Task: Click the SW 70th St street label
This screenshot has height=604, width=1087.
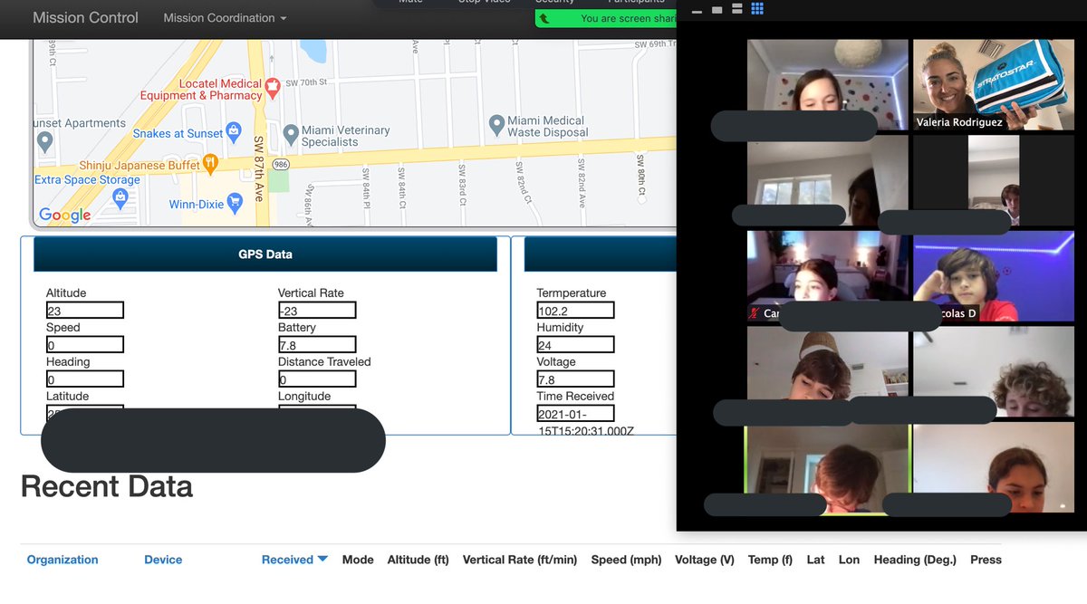Action: (x=306, y=82)
